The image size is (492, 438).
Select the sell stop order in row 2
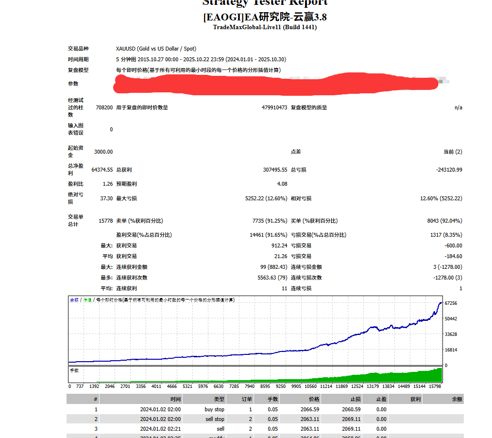(x=215, y=419)
